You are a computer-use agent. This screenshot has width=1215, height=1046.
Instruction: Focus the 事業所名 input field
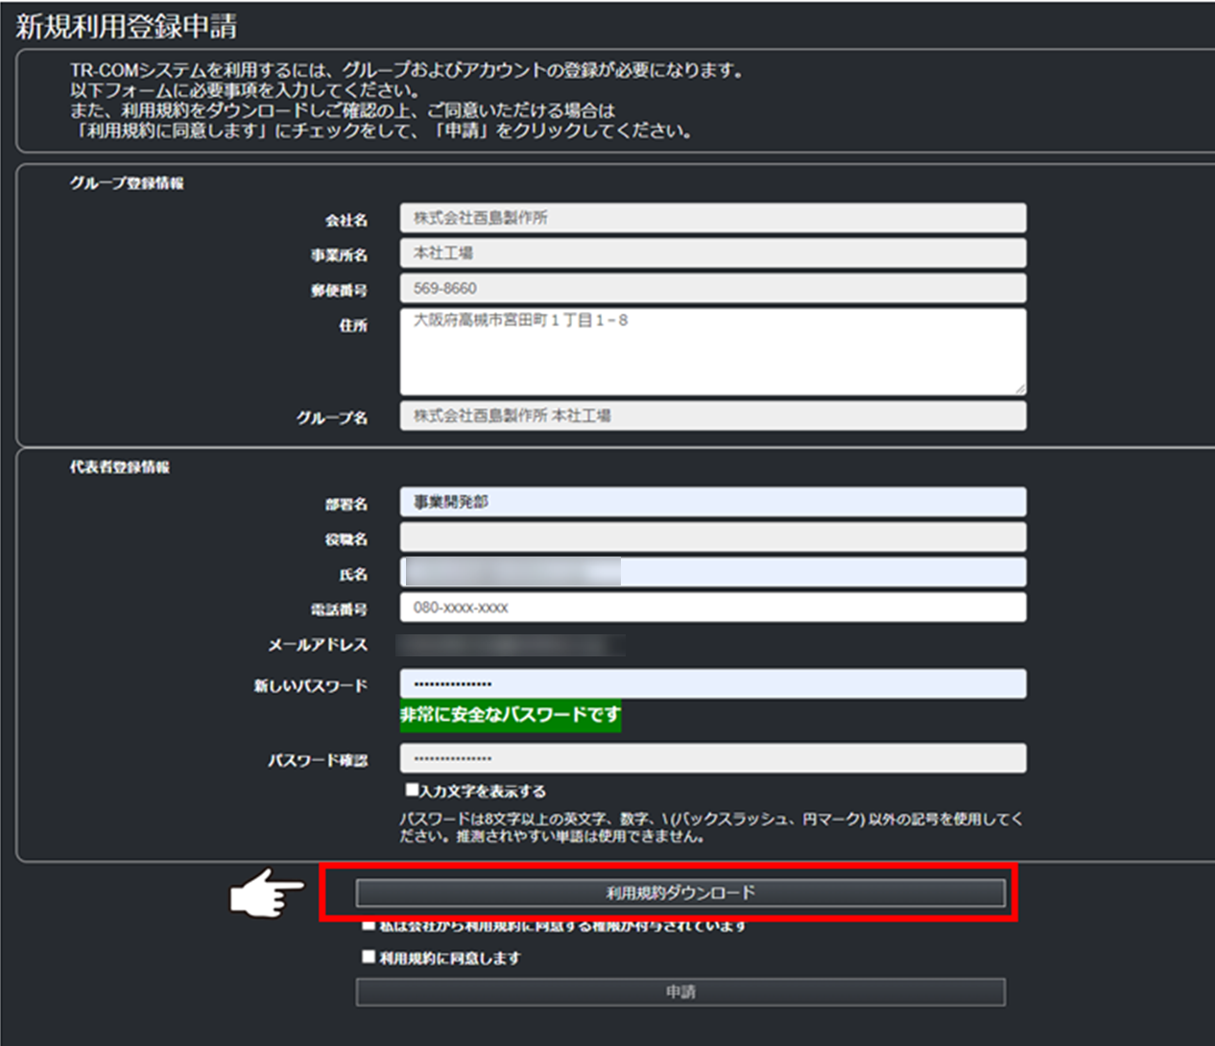click(x=712, y=253)
